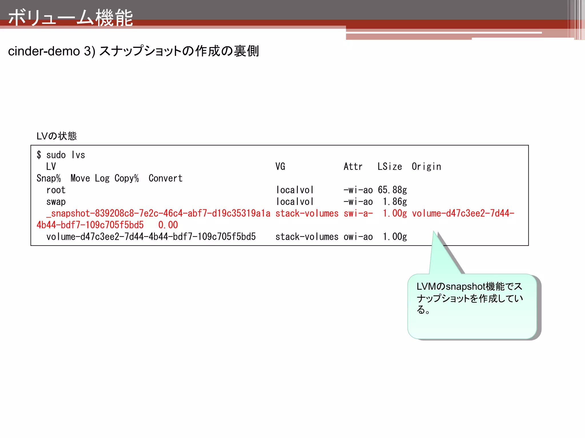Click -wi-ao attribute in root row
The height and width of the screenshot is (438, 585).
pyautogui.click(x=358, y=190)
